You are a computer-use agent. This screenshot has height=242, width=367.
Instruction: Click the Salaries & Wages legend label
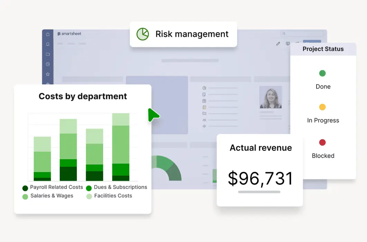tap(52, 196)
